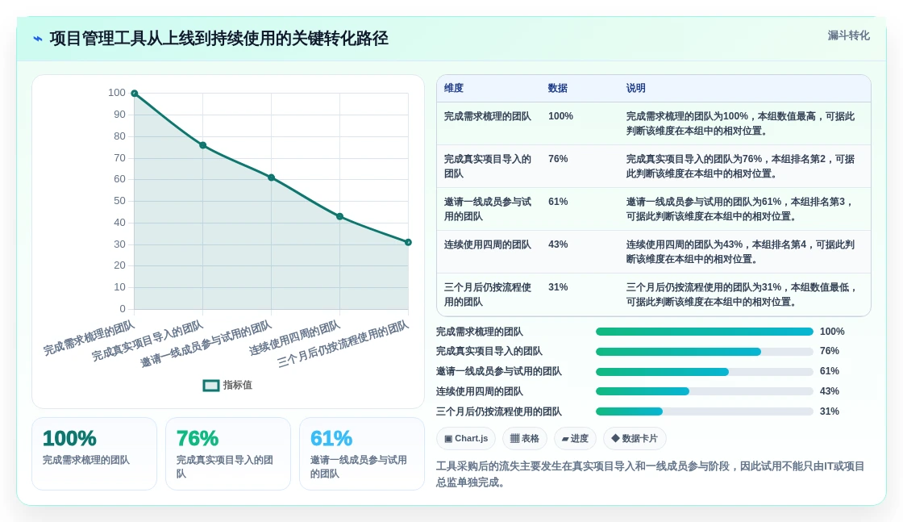Image resolution: width=903 pixels, height=522 pixels.
Task: Click the line chart point at value 76
Action: [202, 145]
